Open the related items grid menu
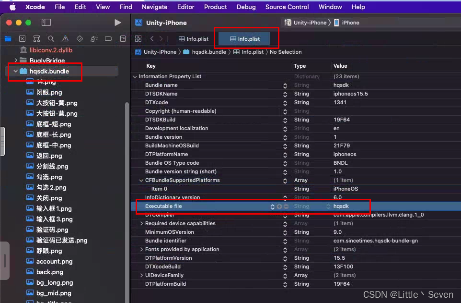Viewport: 461px width, 303px height. 138,38
